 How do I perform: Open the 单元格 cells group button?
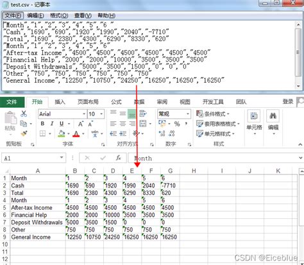pyautogui.click(x=254, y=123)
